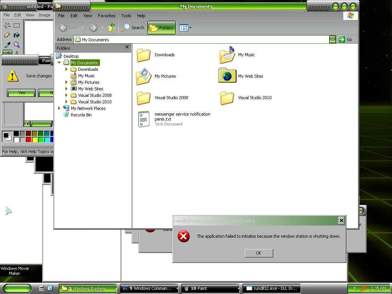Collapse the My Documents tree node
Viewport: 392px width, 294px height.
click(x=59, y=62)
